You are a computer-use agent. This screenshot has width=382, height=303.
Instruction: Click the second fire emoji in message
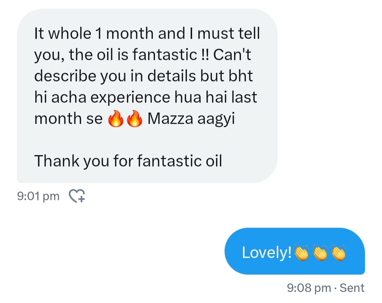[134, 118]
